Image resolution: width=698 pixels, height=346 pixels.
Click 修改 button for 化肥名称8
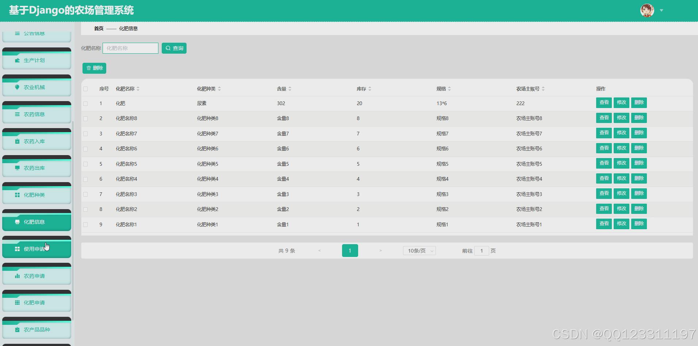[x=621, y=118]
